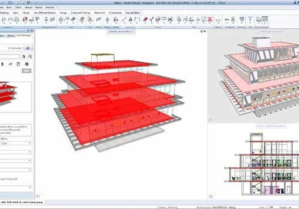
Task: Open arrow beneath the letter A text tool
Action: [x=130, y=23]
